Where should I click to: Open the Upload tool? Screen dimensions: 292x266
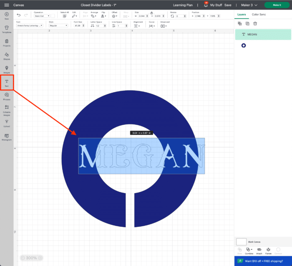7,122
